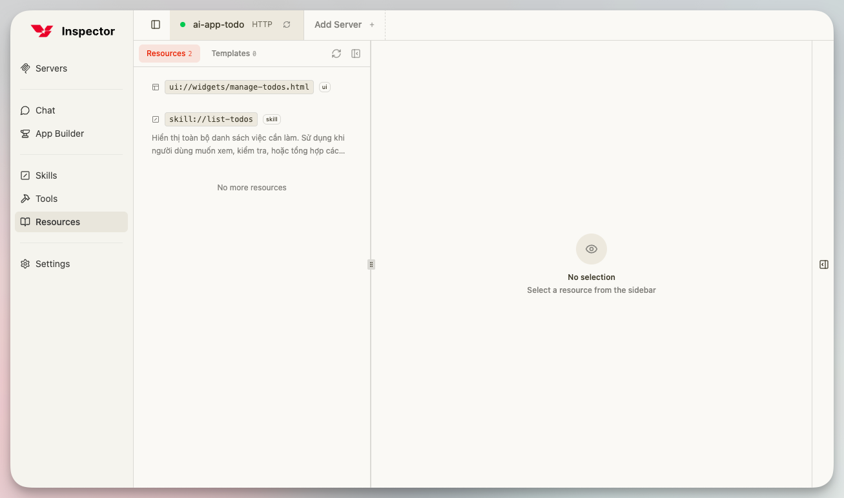Click the plus icon next to Add Server
The image size is (844, 498).
pos(372,25)
